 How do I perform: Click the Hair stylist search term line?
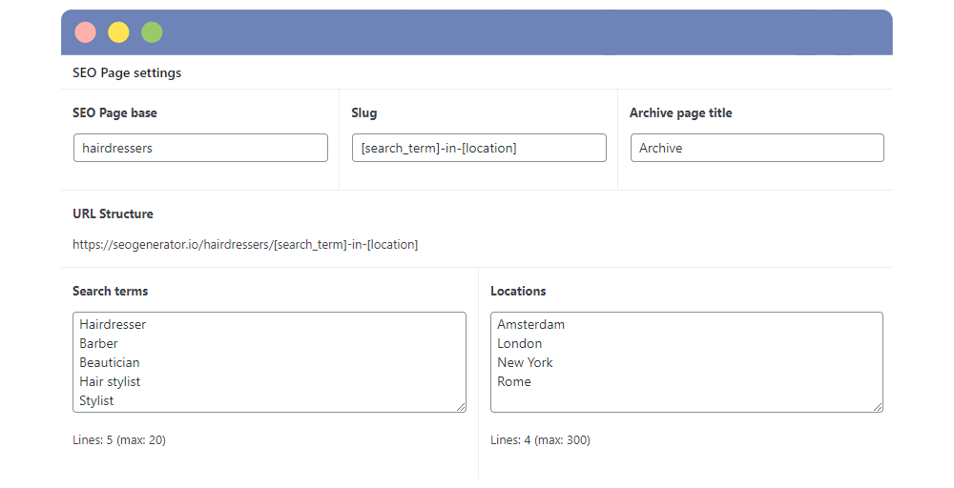110,382
